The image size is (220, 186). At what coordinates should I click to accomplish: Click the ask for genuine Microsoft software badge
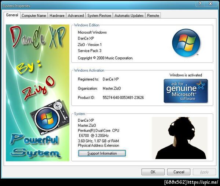[186, 91]
